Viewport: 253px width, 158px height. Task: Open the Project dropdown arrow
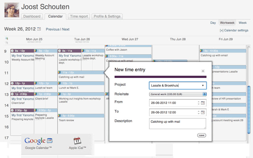click(x=203, y=85)
